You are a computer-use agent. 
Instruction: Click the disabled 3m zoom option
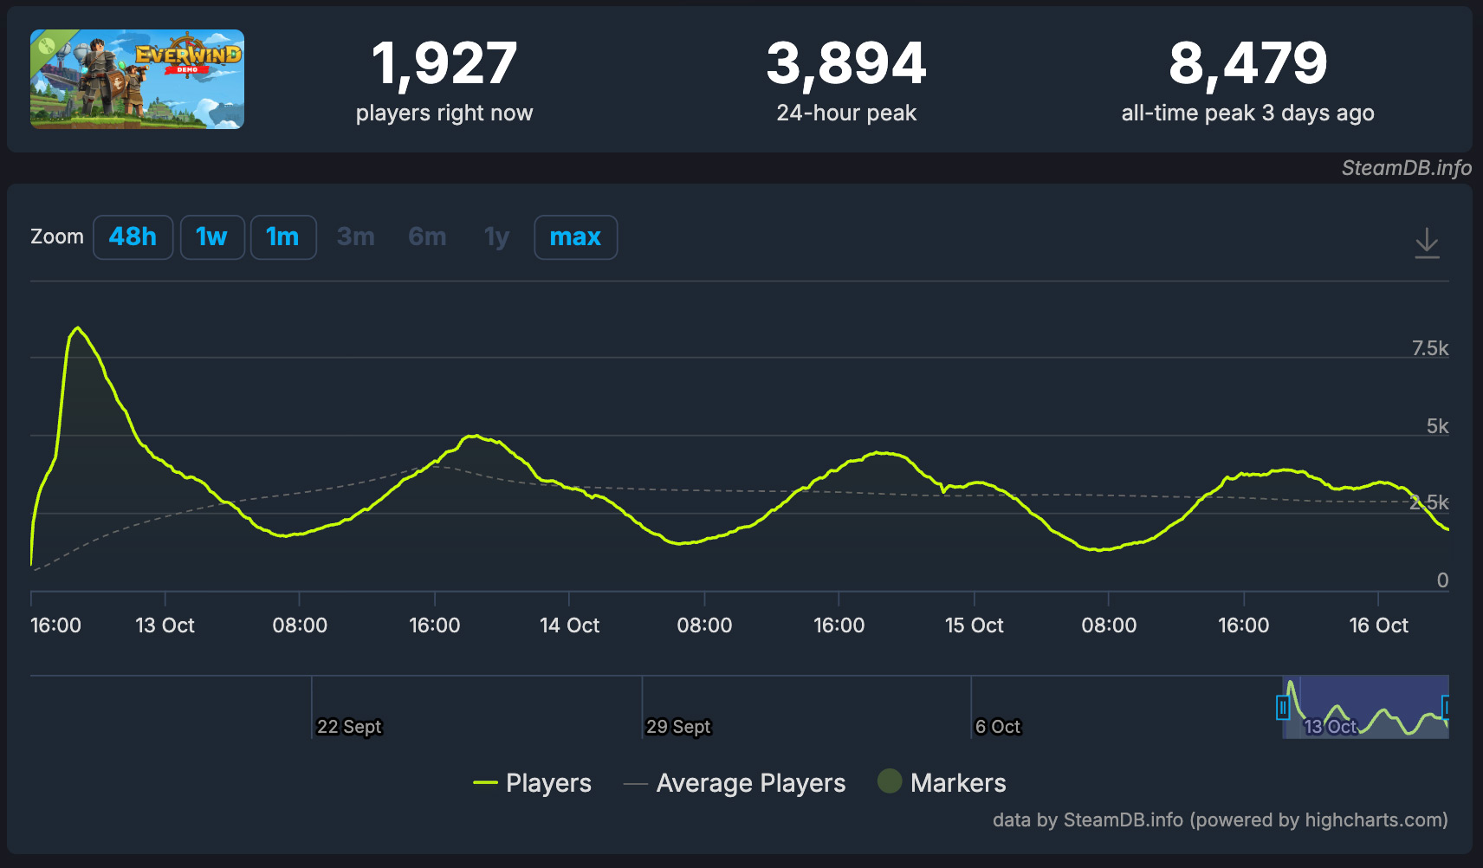[x=356, y=236]
